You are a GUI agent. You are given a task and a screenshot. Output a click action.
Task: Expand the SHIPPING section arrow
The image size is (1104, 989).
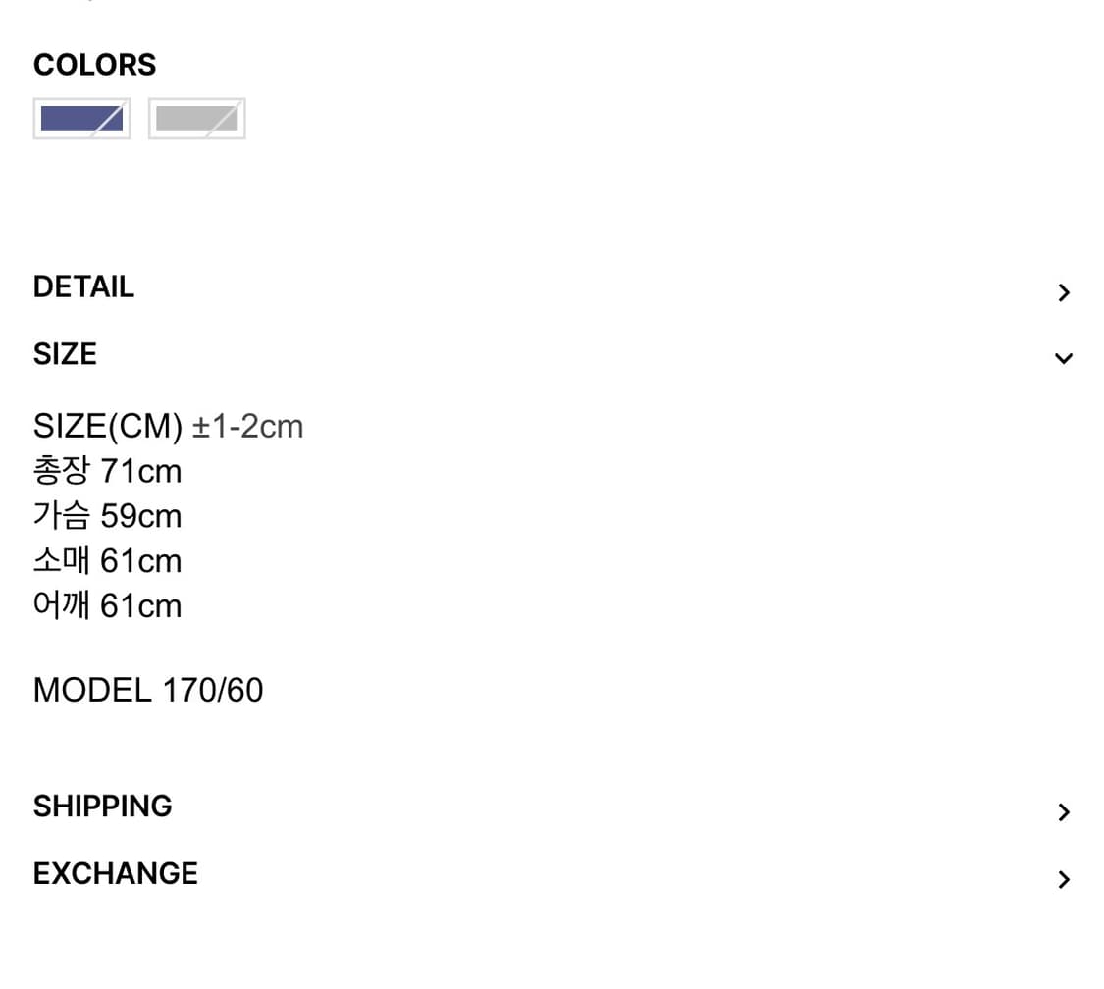pyautogui.click(x=1064, y=811)
